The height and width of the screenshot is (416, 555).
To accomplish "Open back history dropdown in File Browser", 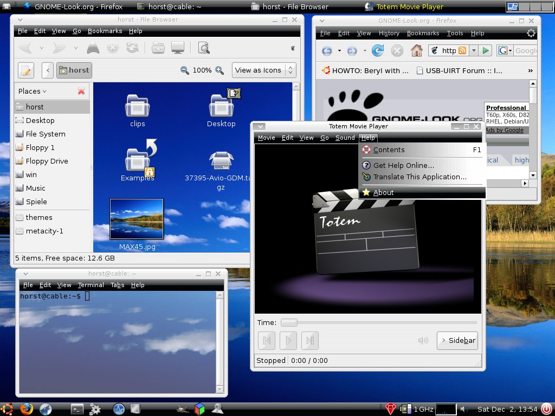I will pos(42,48).
